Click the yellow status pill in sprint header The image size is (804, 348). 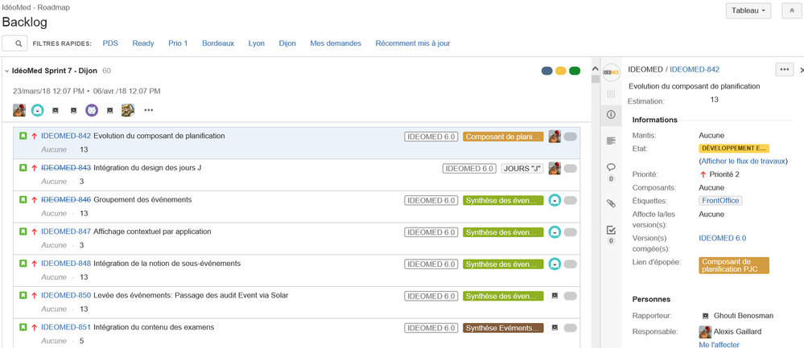pos(561,72)
